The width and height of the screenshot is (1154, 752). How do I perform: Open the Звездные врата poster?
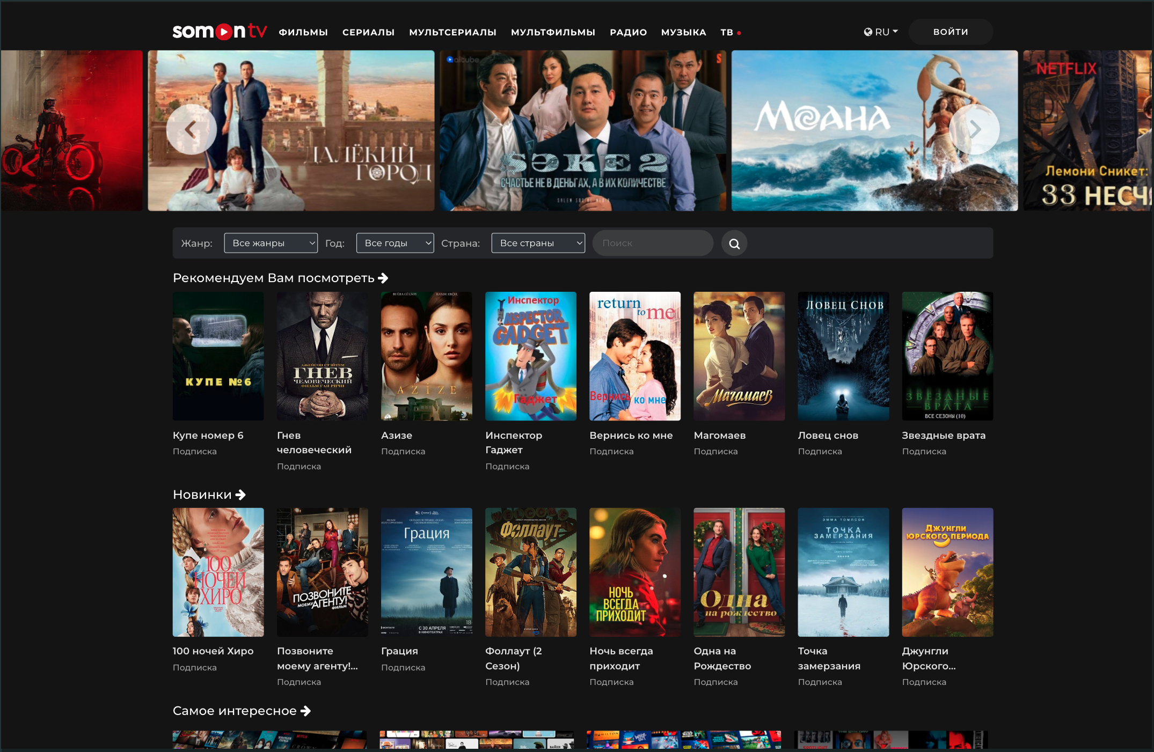947,356
